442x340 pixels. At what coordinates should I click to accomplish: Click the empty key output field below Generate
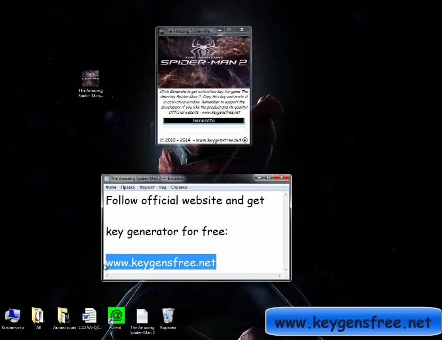click(204, 130)
